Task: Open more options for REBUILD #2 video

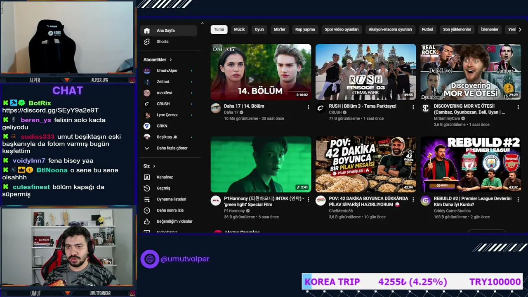Action: pos(519,200)
